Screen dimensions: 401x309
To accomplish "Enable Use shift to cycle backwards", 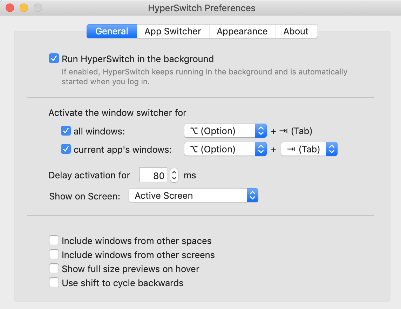I will [x=54, y=283].
